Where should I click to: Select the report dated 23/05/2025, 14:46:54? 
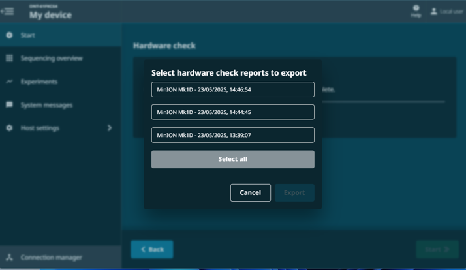tap(233, 89)
